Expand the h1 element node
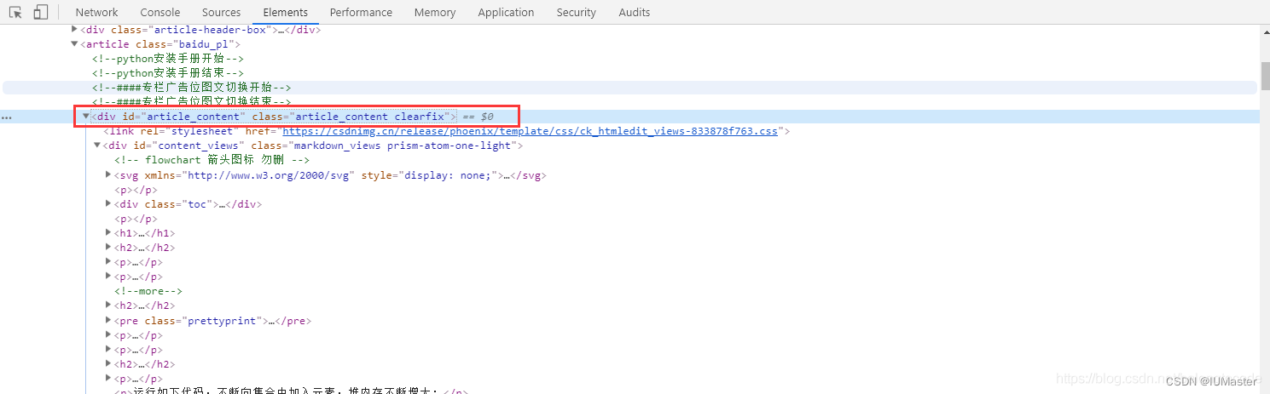The height and width of the screenshot is (394, 1270). [108, 233]
